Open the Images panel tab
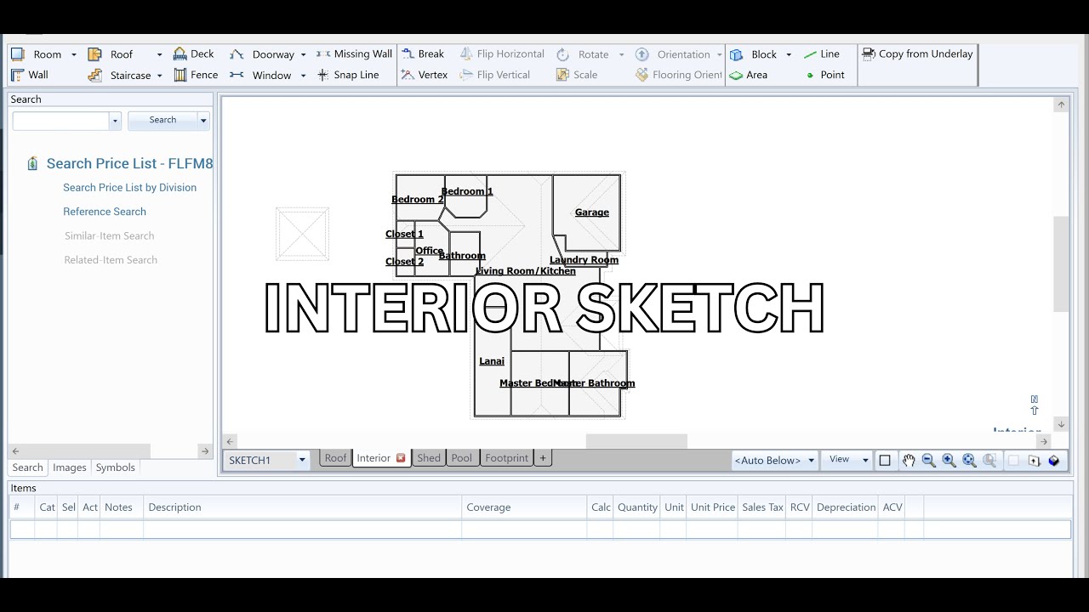1089x612 pixels. (70, 467)
